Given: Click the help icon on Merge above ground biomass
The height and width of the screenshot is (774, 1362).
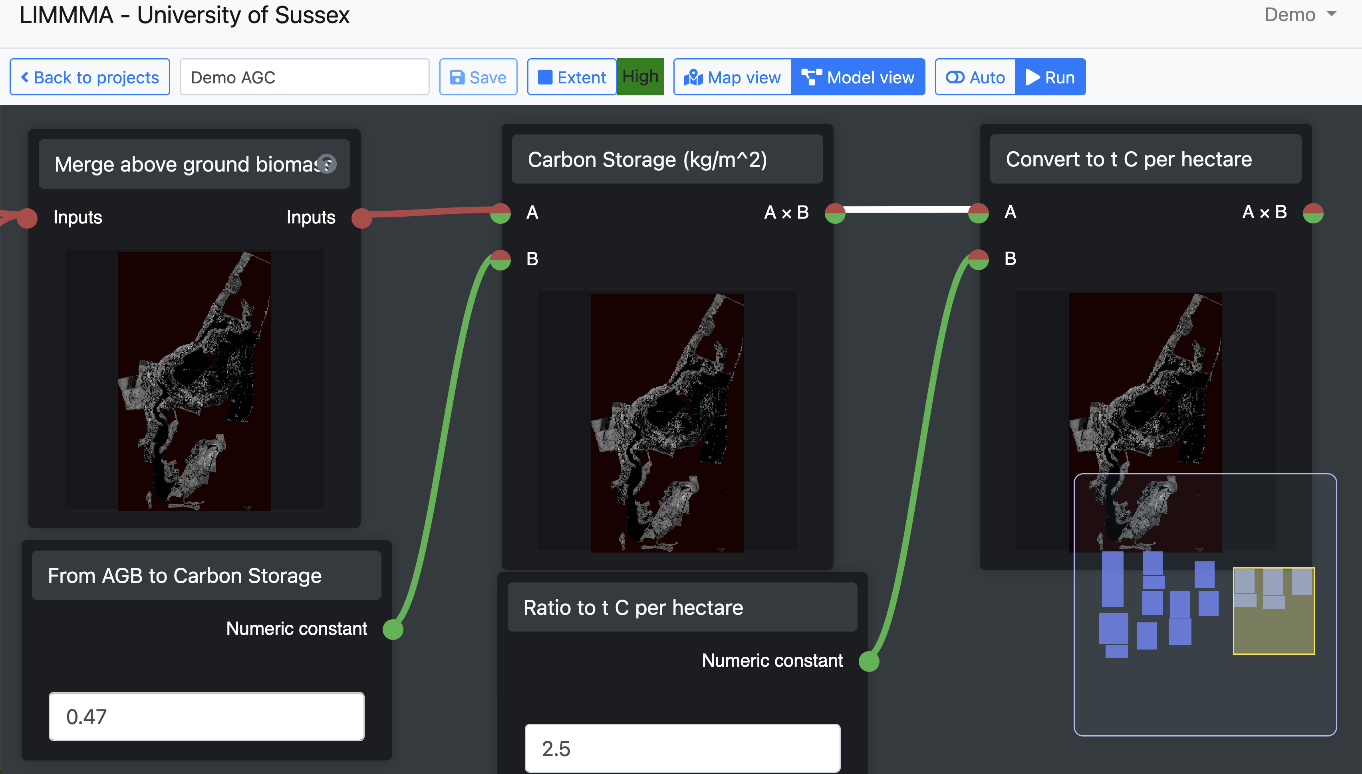Looking at the screenshot, I should (x=327, y=164).
